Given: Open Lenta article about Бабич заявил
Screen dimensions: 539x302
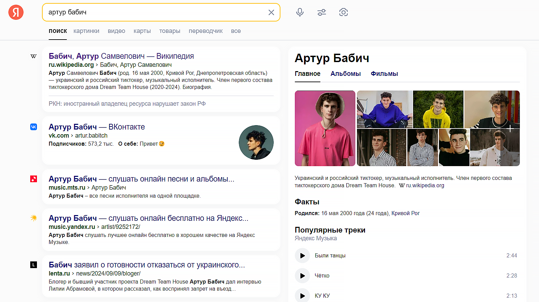Looking at the screenshot, I should pos(147,265).
